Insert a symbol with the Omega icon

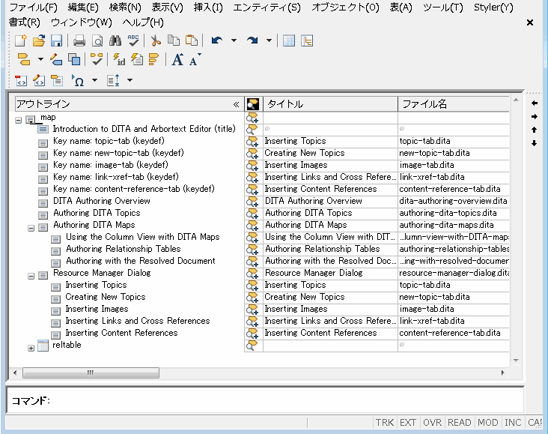[78, 80]
